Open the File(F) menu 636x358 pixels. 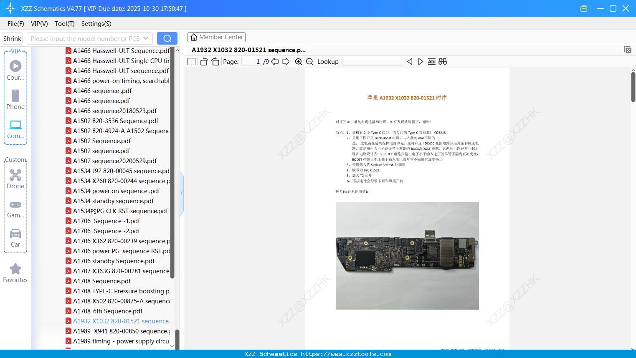(16, 24)
